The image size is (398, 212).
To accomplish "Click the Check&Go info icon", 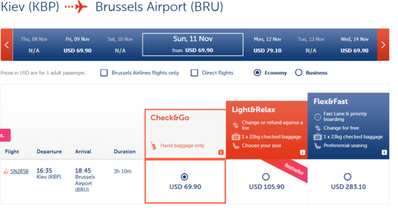I will pyautogui.click(x=221, y=152).
